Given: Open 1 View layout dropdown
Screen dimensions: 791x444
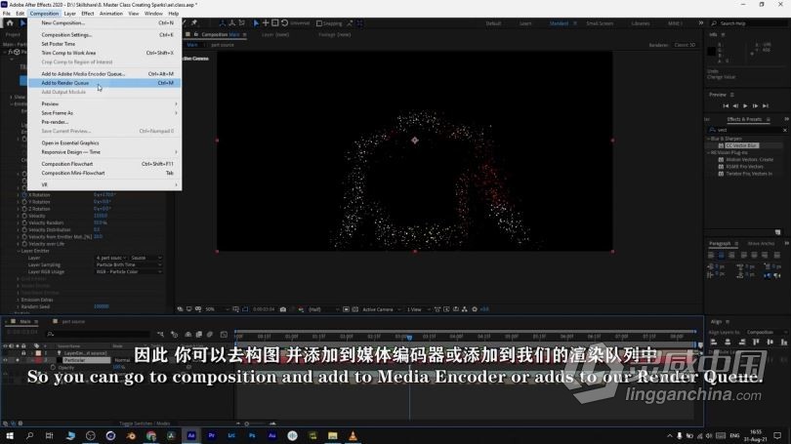Looking at the screenshot, I should [x=418, y=309].
